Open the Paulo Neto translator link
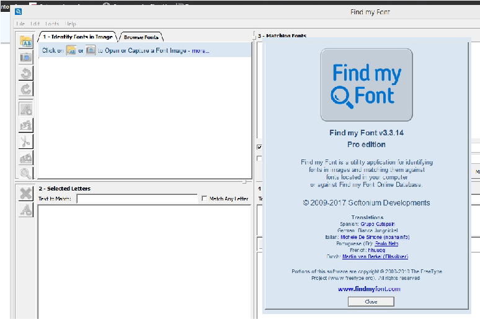This screenshot has height=319, width=480. 386,244
